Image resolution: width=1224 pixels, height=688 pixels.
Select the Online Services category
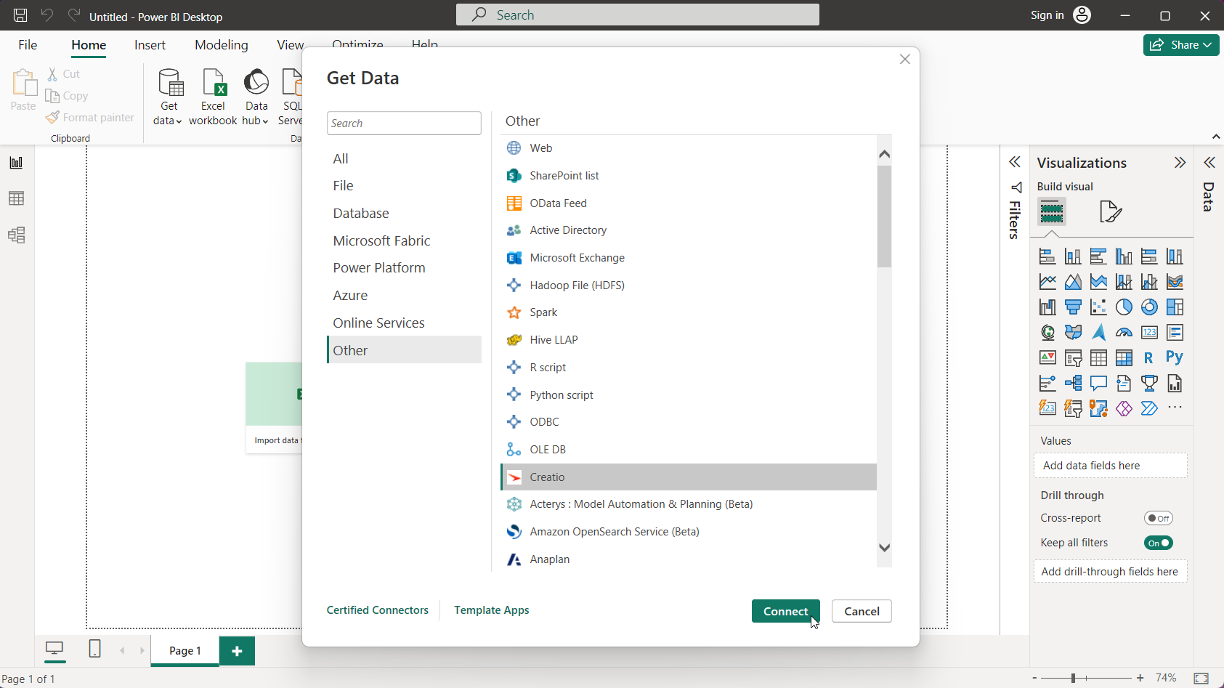[404, 323]
